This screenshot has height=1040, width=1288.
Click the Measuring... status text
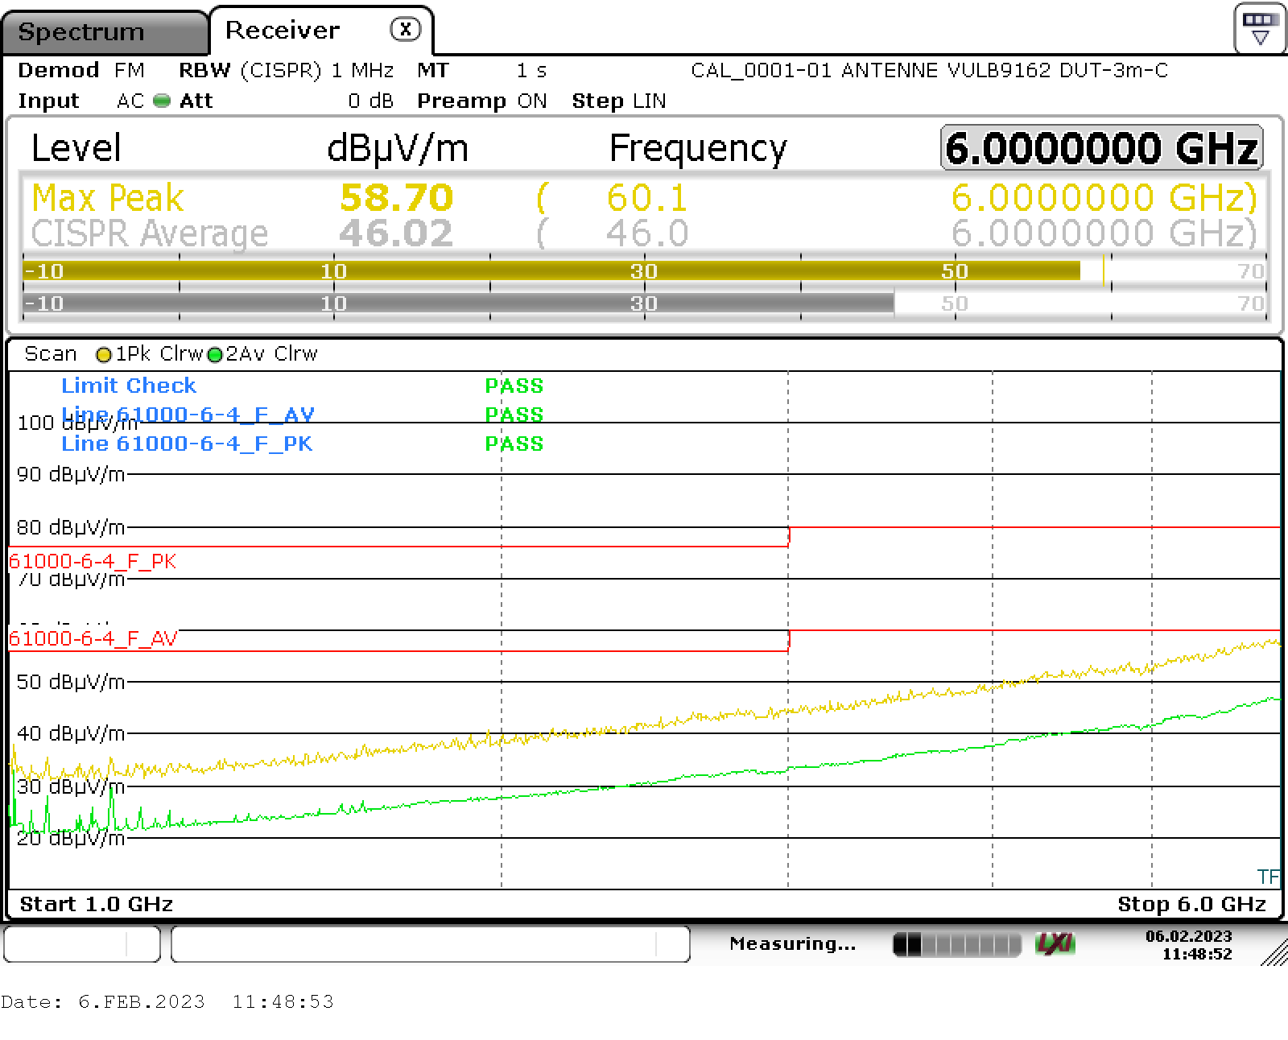793,943
